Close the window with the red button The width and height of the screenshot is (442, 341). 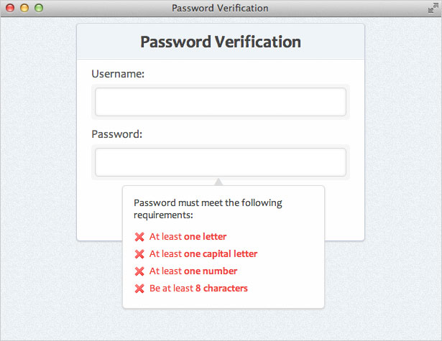click(x=9, y=8)
